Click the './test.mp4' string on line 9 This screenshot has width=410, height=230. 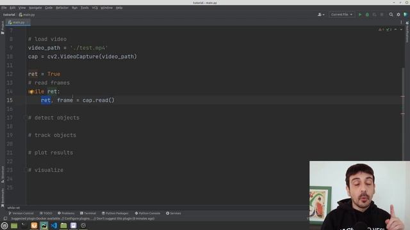tap(89, 48)
